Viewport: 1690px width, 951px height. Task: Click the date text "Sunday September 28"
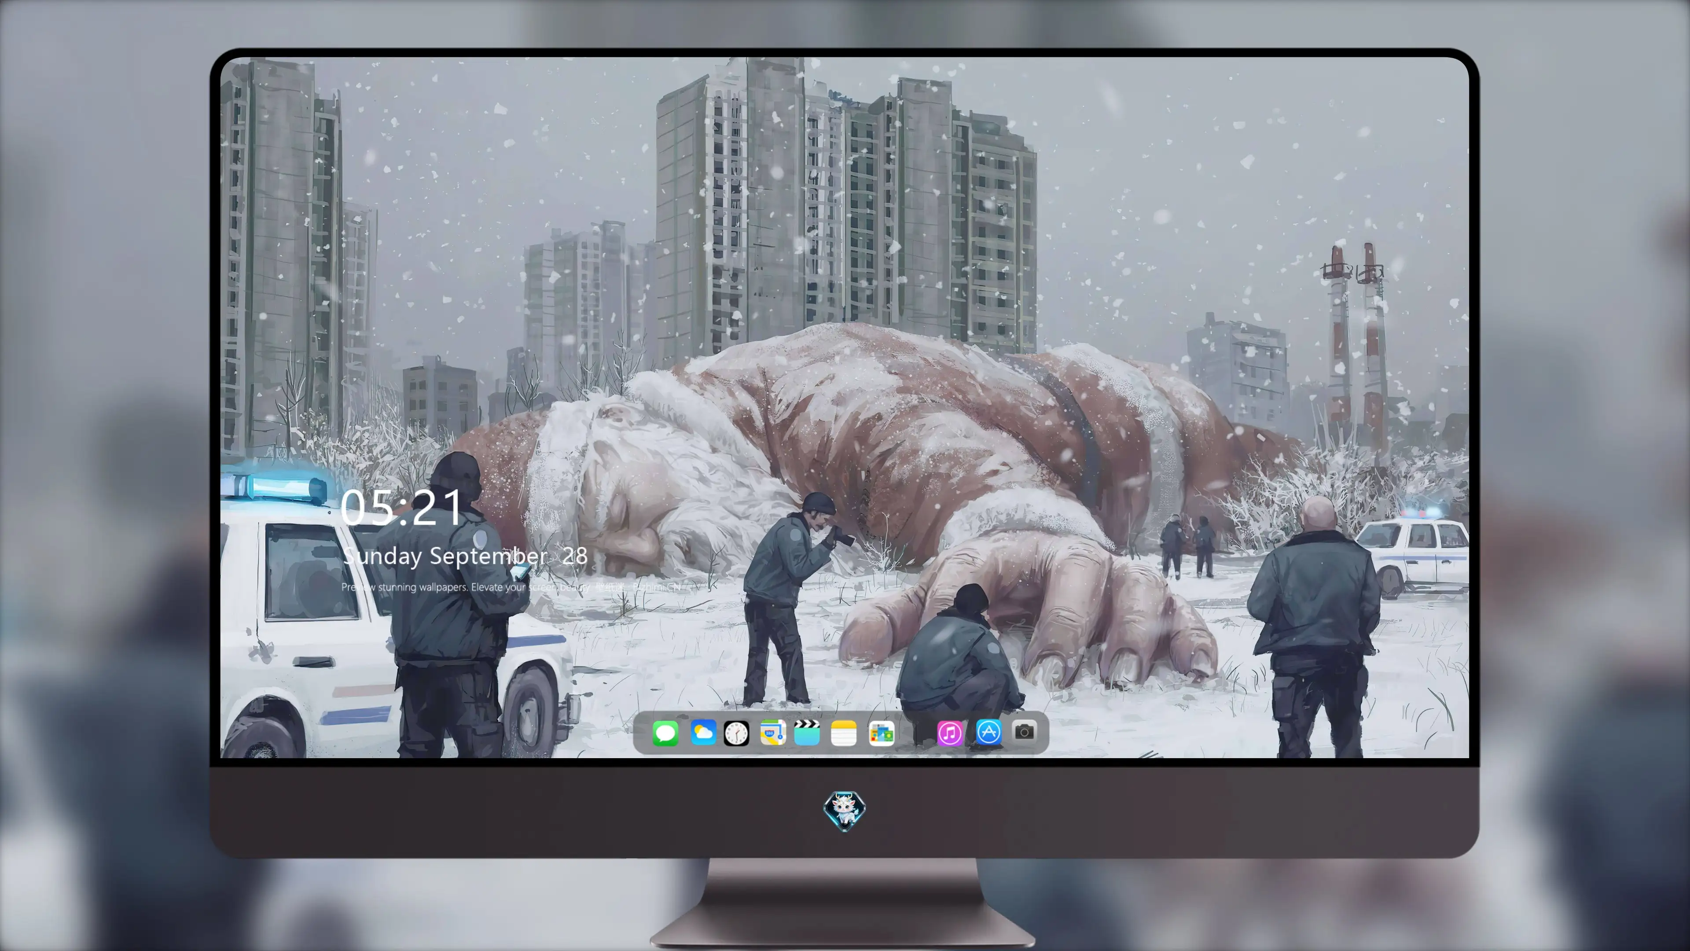465,556
